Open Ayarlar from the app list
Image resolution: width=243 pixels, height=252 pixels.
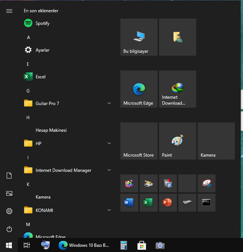[x=42, y=50]
